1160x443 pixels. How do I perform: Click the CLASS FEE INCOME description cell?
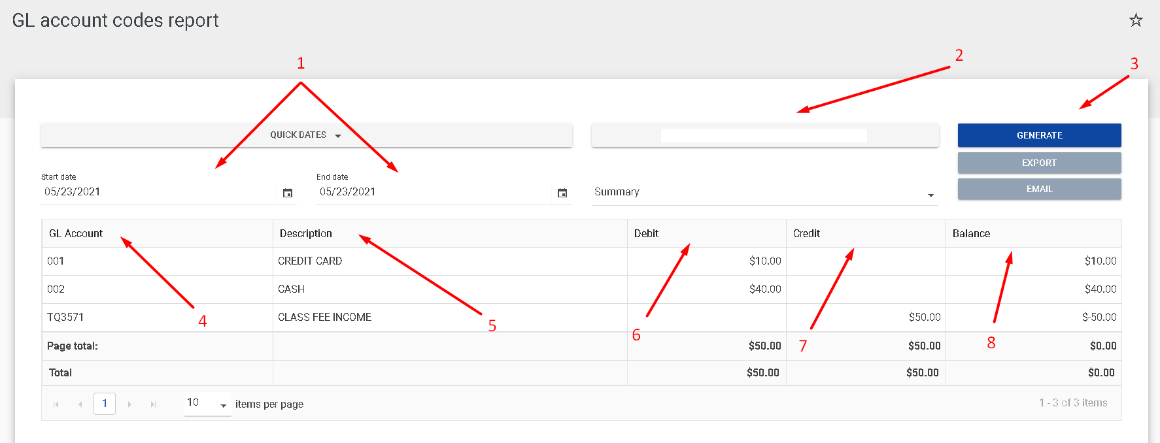point(450,318)
